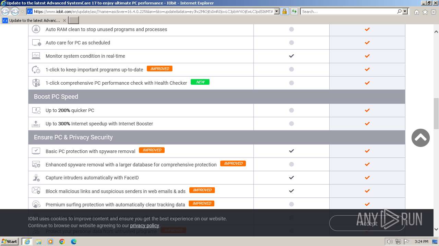Open File Explorer folder in taskbar
The width and height of the screenshot is (439, 246).
(x=39, y=242)
